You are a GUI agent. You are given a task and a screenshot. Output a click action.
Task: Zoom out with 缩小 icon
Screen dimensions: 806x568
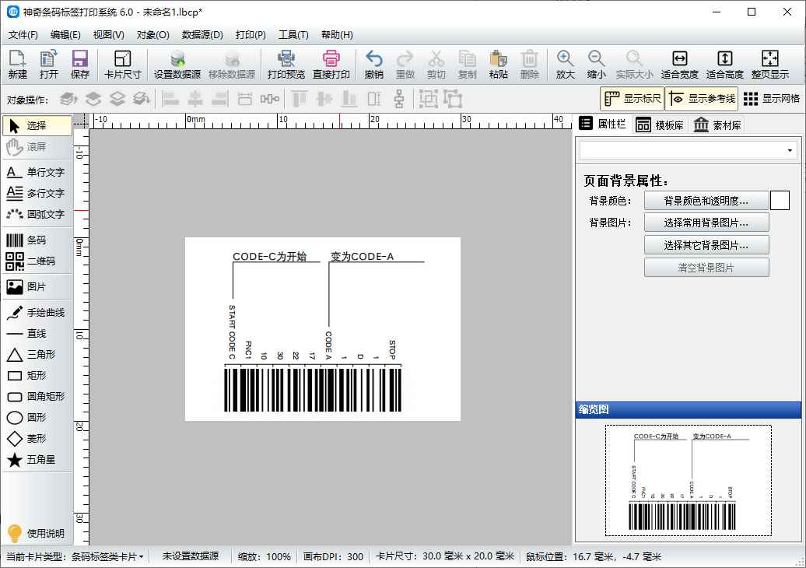click(596, 65)
